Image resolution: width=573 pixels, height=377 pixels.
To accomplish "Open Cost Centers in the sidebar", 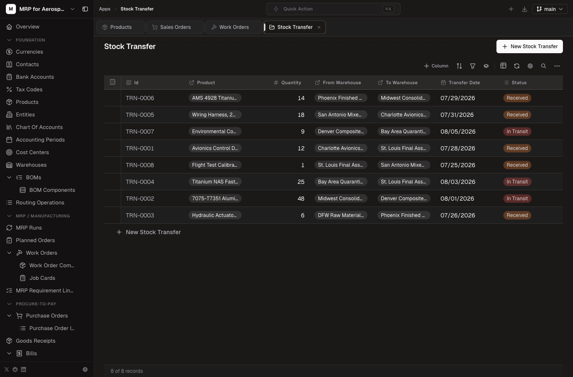I will 47,152.
